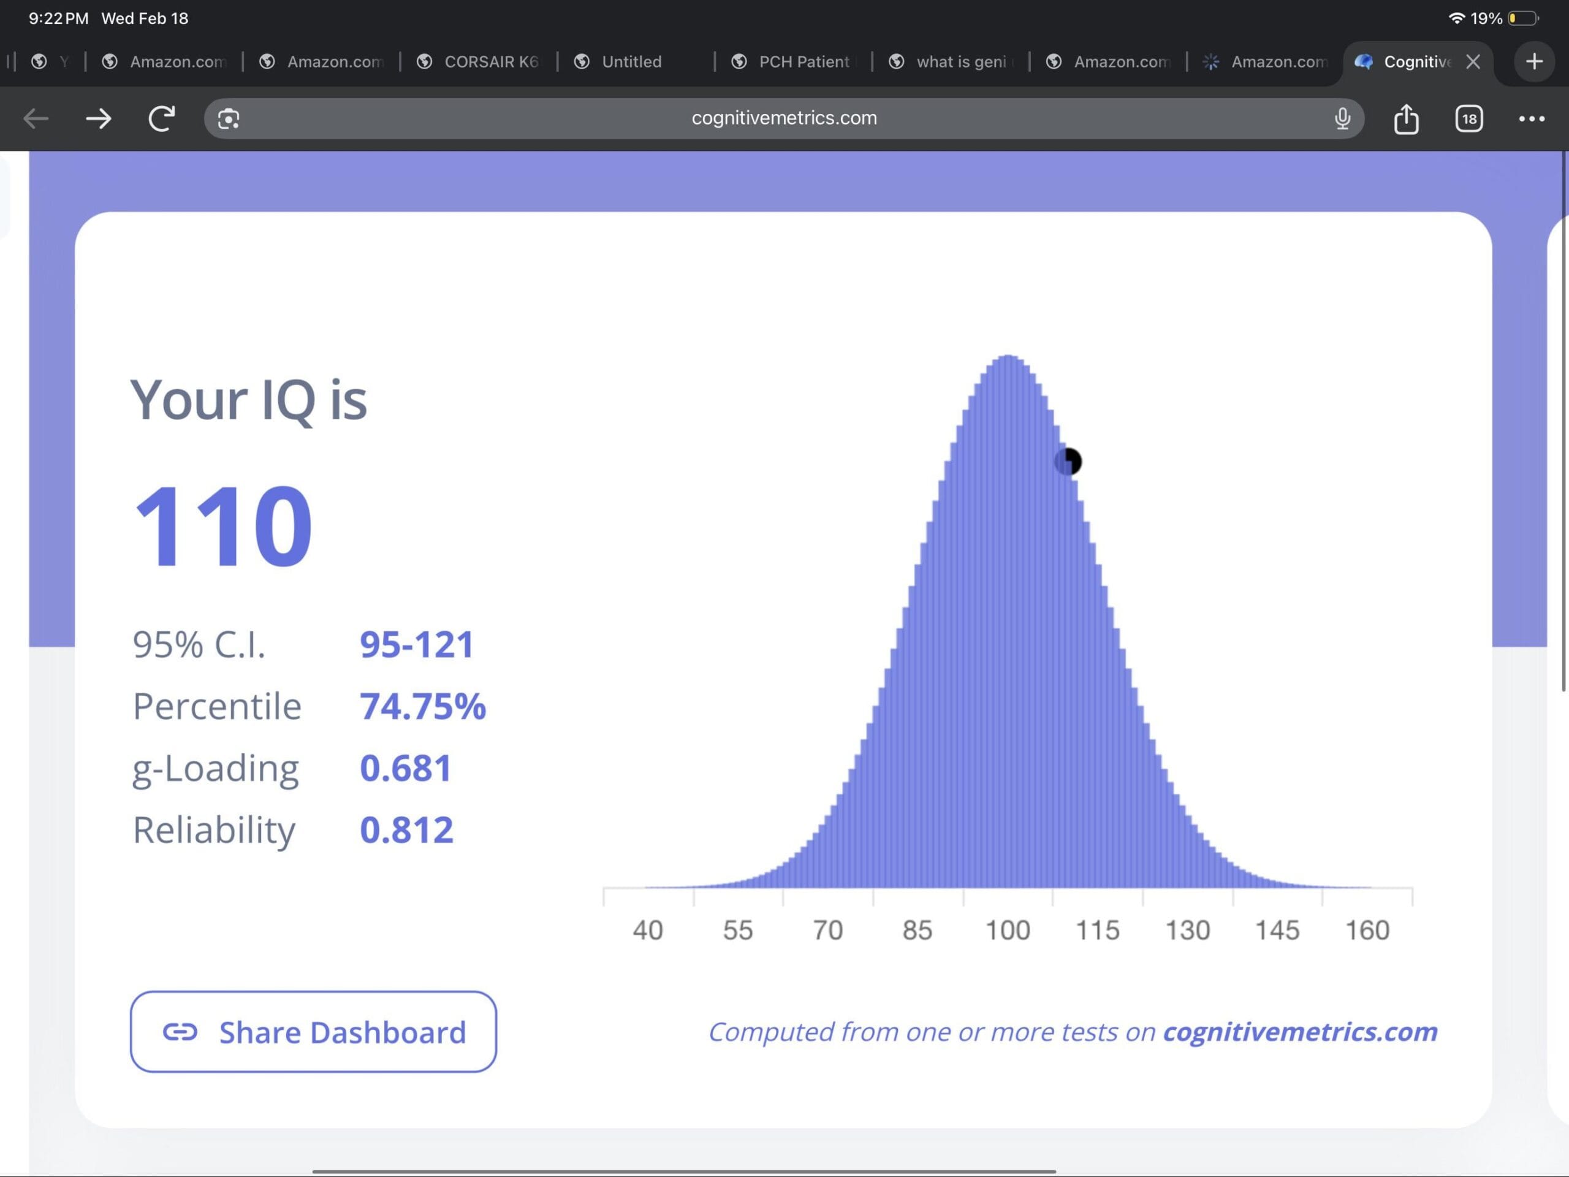This screenshot has height=1177, width=1569.
Task: Tap the microphone icon in the address bar
Action: pos(1343,118)
